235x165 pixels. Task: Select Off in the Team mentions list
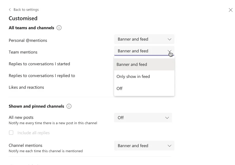pyautogui.click(x=120, y=89)
